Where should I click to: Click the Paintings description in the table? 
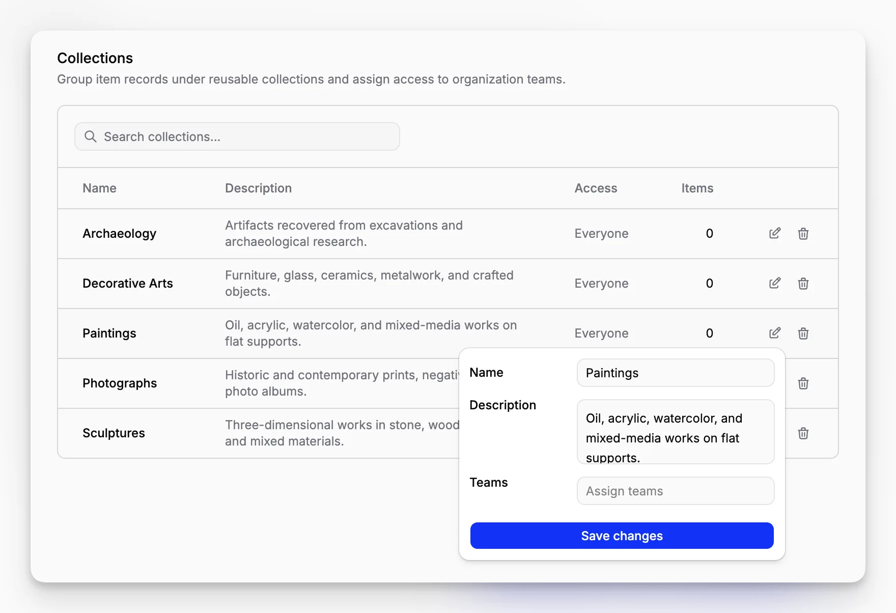point(371,333)
